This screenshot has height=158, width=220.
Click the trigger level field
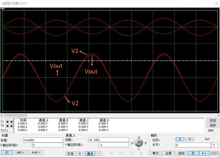(193, 145)
